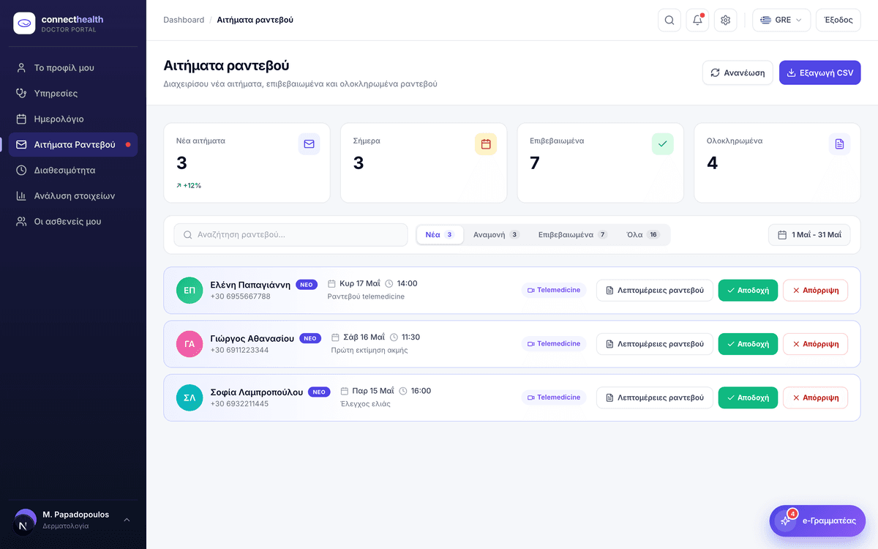
Task: Click the Πρώτη εκτίμηση ακμής note
Action: pos(369,350)
